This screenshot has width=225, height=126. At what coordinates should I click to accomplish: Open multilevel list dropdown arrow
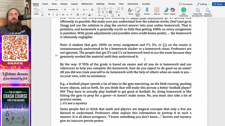(113, 9)
